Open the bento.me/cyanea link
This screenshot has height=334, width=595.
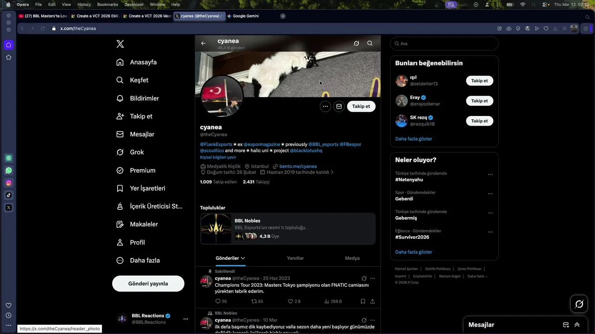[x=298, y=166]
